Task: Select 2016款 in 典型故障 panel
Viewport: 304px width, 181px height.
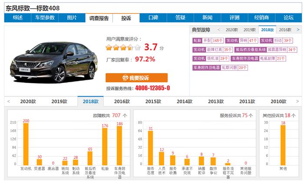Action: tap(285, 30)
